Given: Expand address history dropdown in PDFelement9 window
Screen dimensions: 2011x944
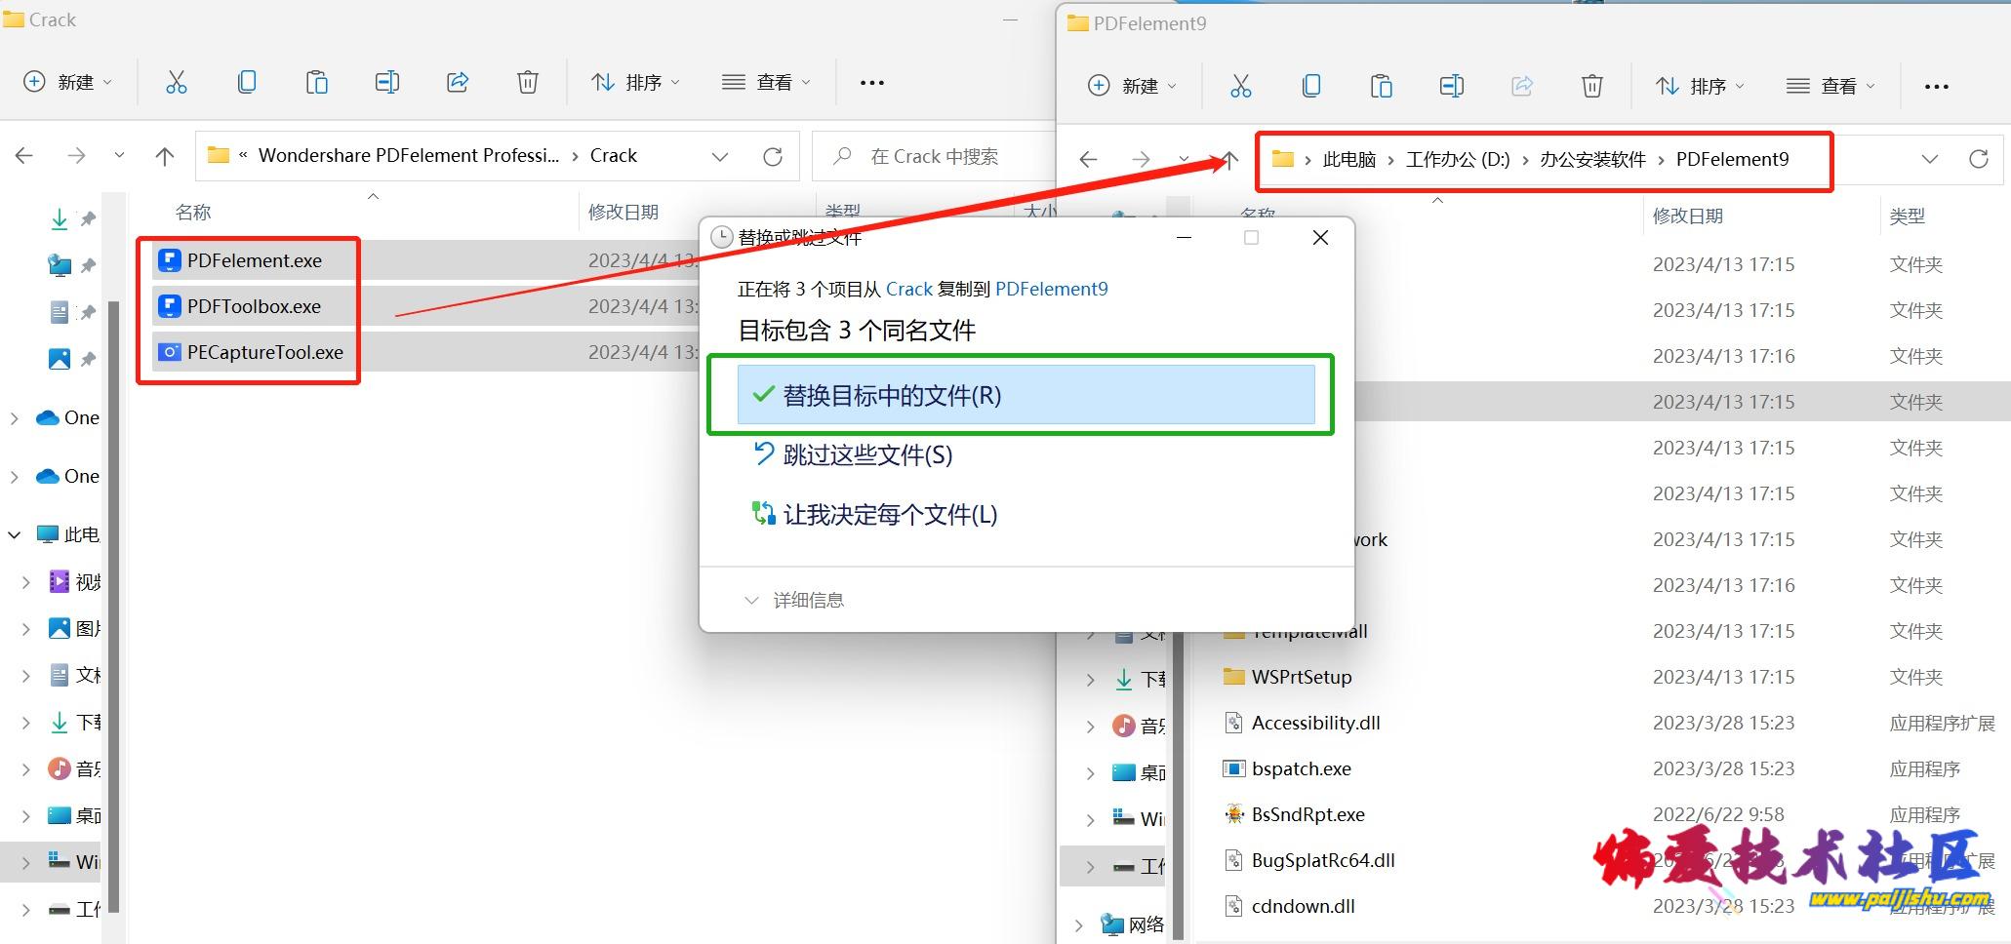Looking at the screenshot, I should (1929, 159).
